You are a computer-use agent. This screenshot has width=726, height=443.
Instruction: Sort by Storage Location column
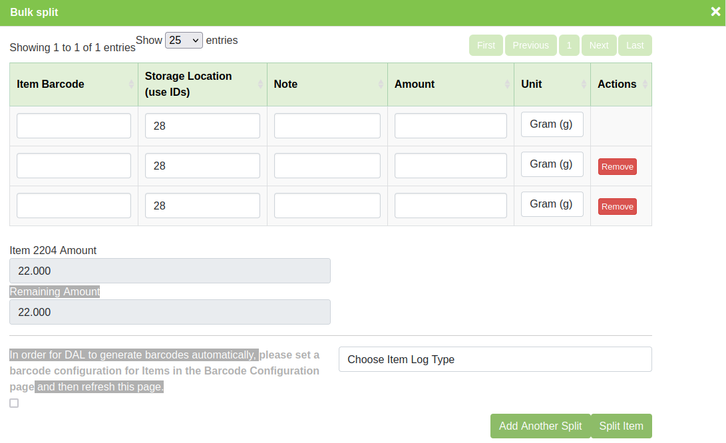[202, 84]
